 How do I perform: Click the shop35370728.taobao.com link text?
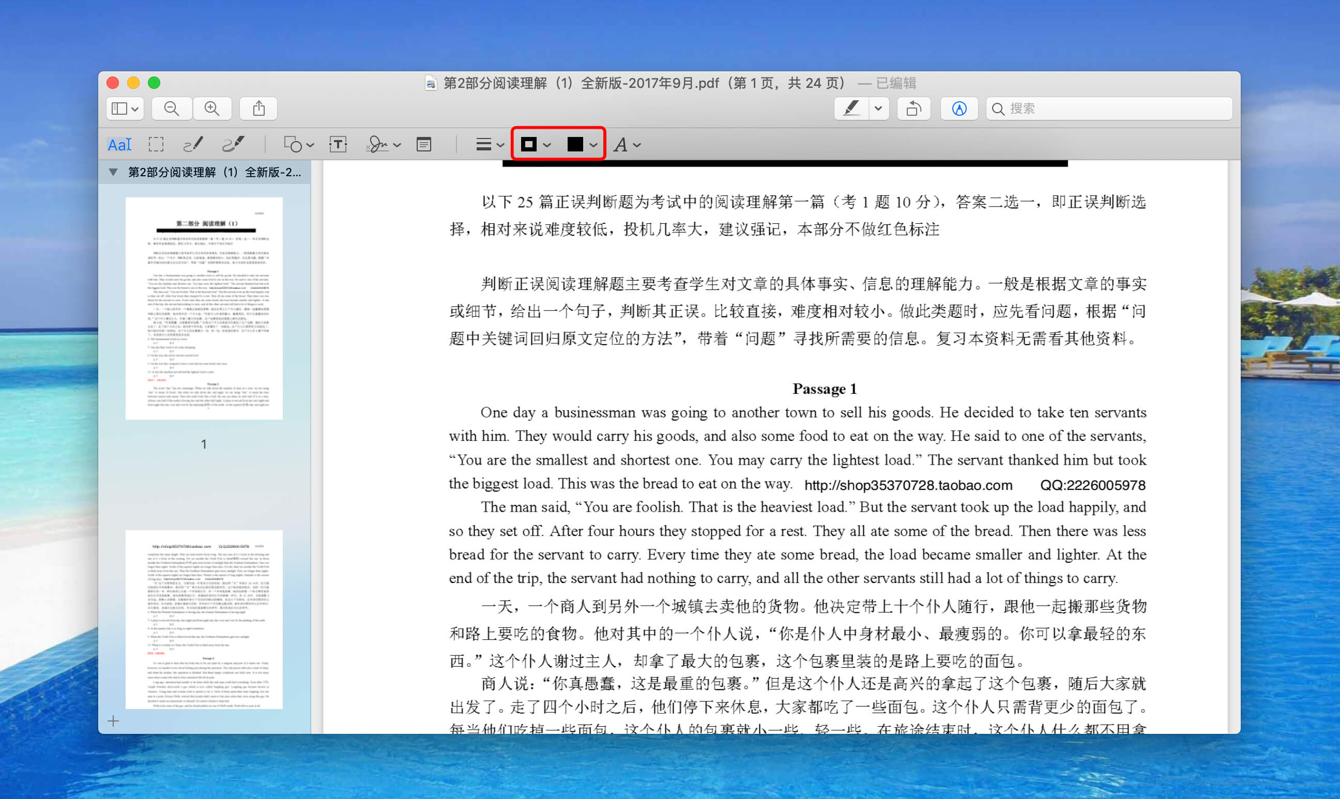pyautogui.click(x=908, y=485)
